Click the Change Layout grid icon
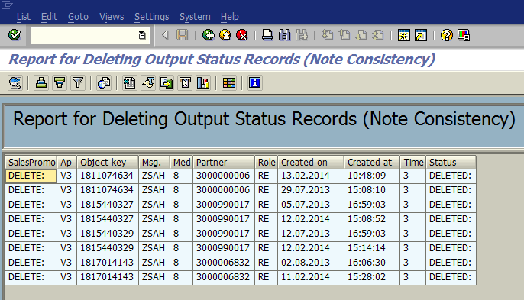The height and width of the screenshot is (300, 524). tap(229, 83)
